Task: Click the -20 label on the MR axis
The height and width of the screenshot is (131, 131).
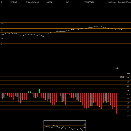Action: click(128, 99)
